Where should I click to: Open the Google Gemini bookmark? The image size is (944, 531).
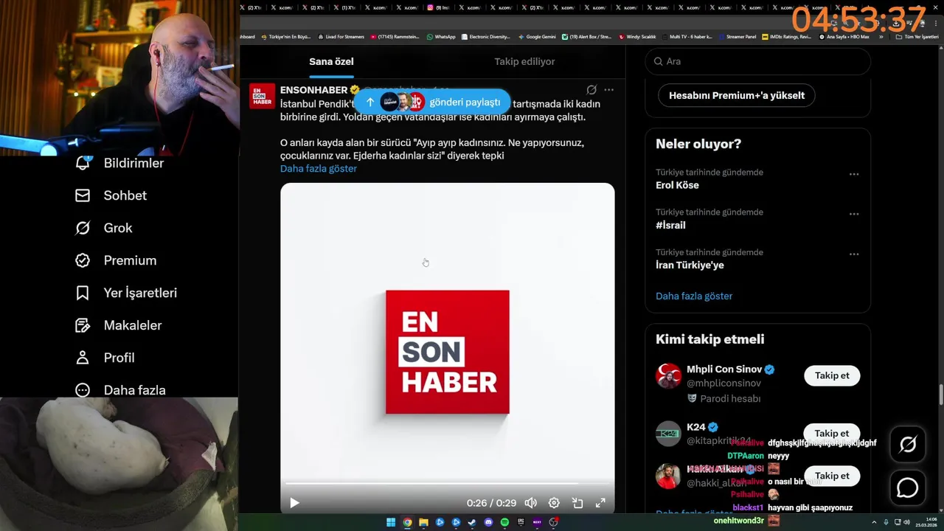(537, 36)
